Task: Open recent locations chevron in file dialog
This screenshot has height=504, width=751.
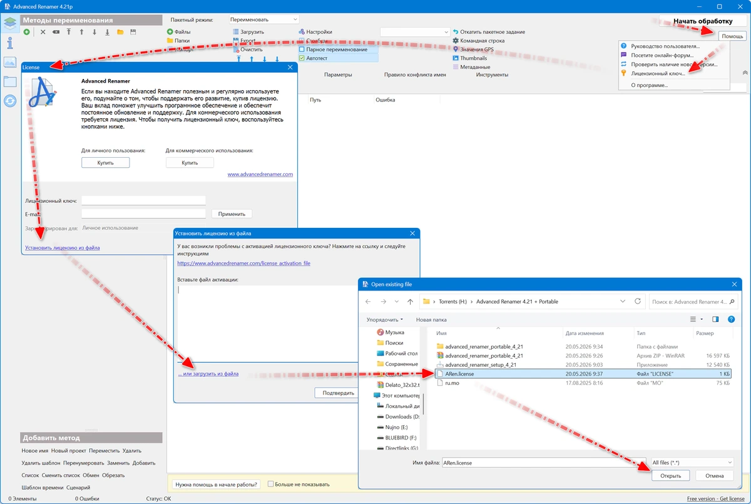Action: (398, 302)
